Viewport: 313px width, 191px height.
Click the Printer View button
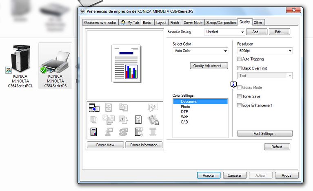[105, 145]
